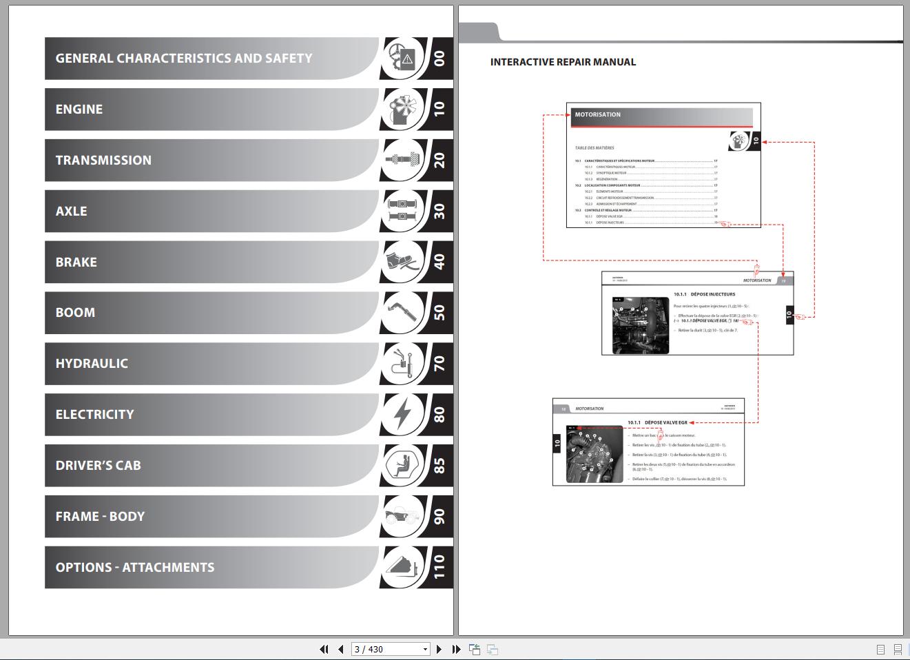The width and height of the screenshot is (910, 660).
Task: Click section number 85 tab
Action: 440,466
